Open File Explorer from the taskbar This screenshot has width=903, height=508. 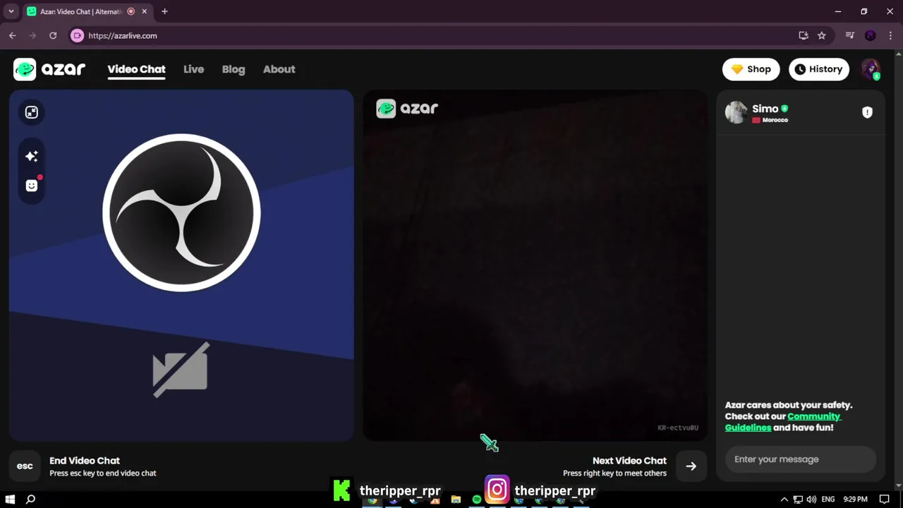pos(456,500)
